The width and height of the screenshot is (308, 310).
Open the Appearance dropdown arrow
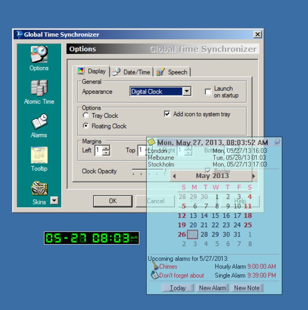(x=187, y=91)
